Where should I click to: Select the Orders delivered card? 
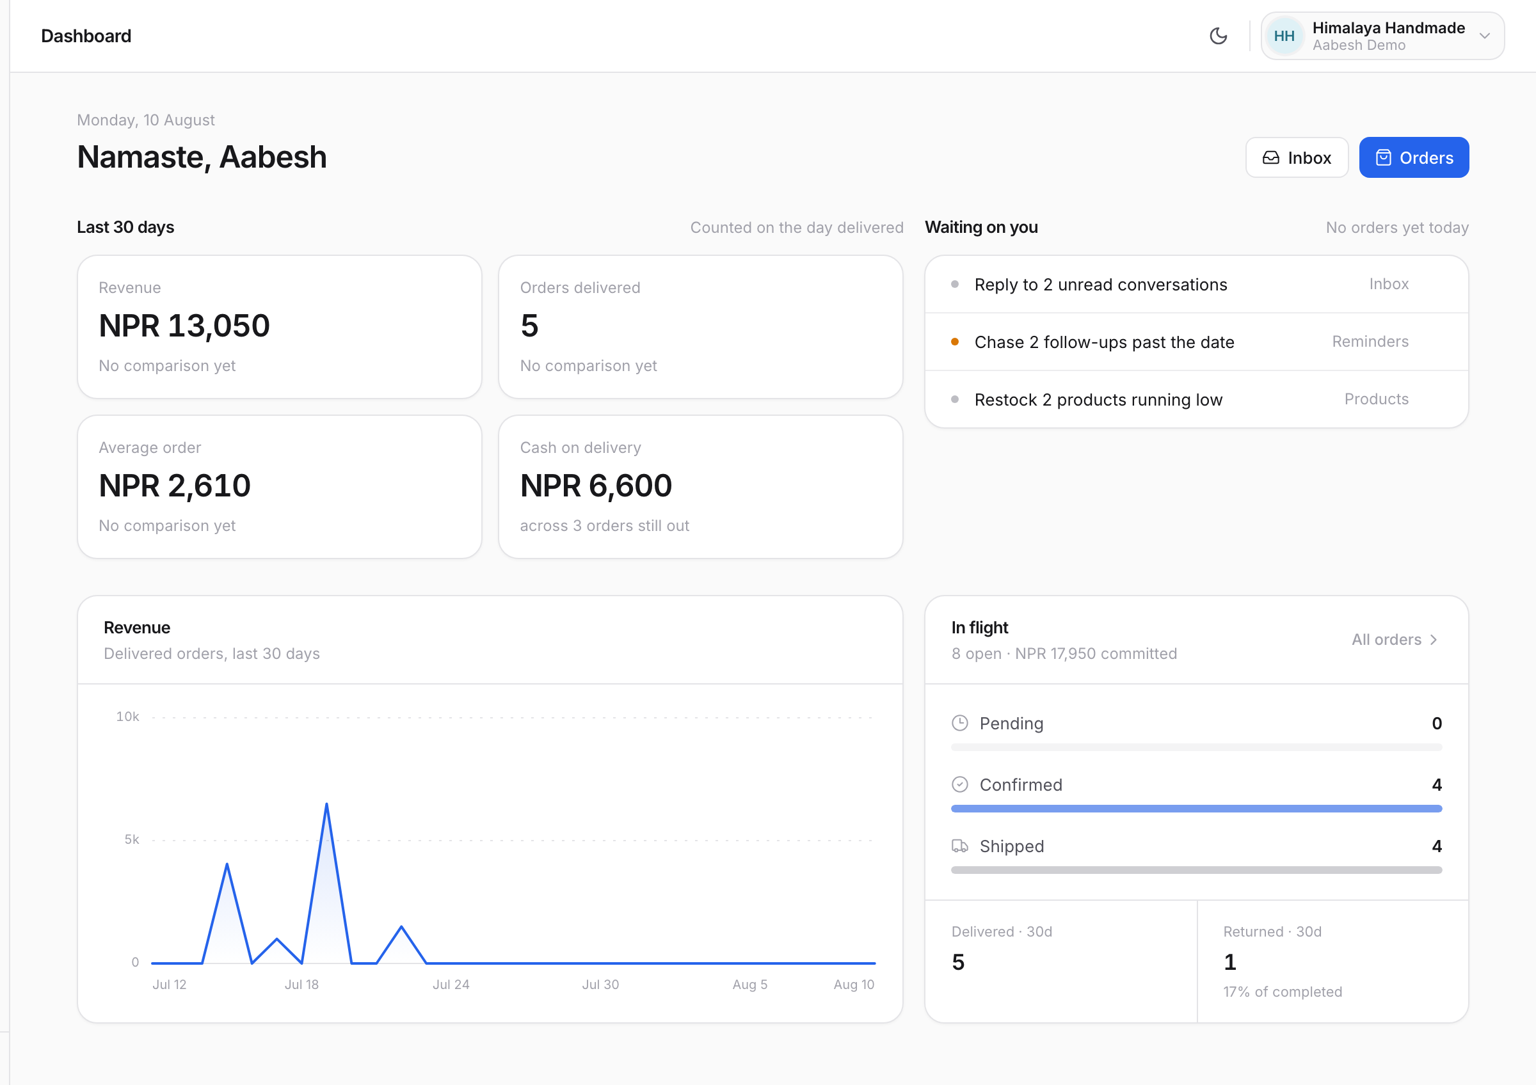(x=700, y=327)
